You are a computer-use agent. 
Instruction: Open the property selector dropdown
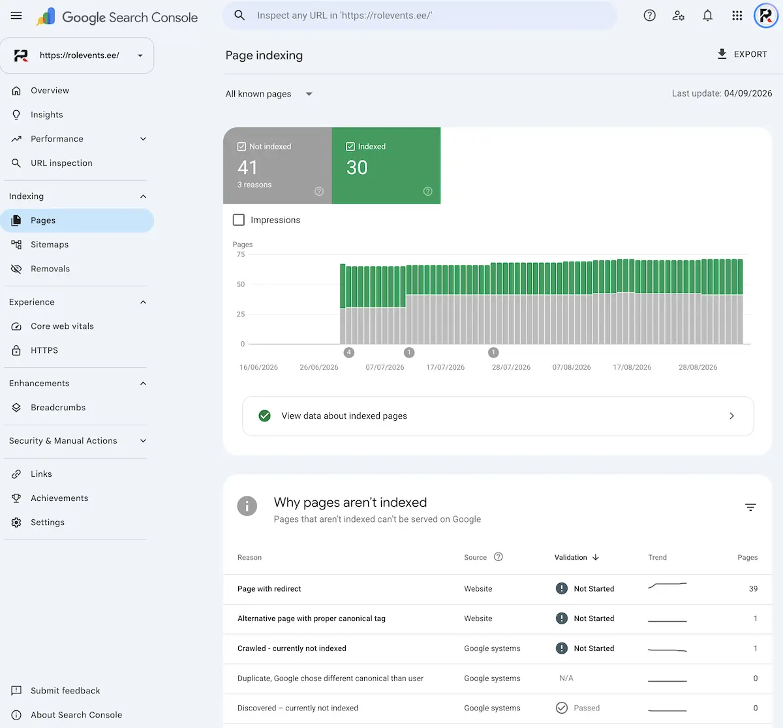tap(77, 55)
